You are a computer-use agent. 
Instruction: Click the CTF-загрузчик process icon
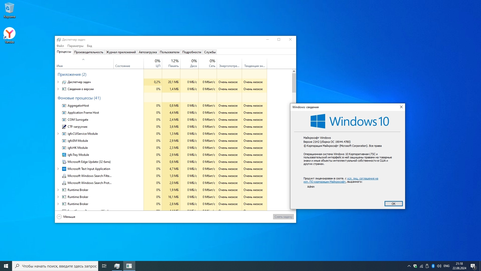[x=64, y=127]
